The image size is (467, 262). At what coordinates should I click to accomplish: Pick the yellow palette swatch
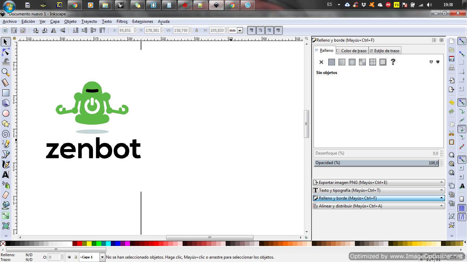coord(89,244)
